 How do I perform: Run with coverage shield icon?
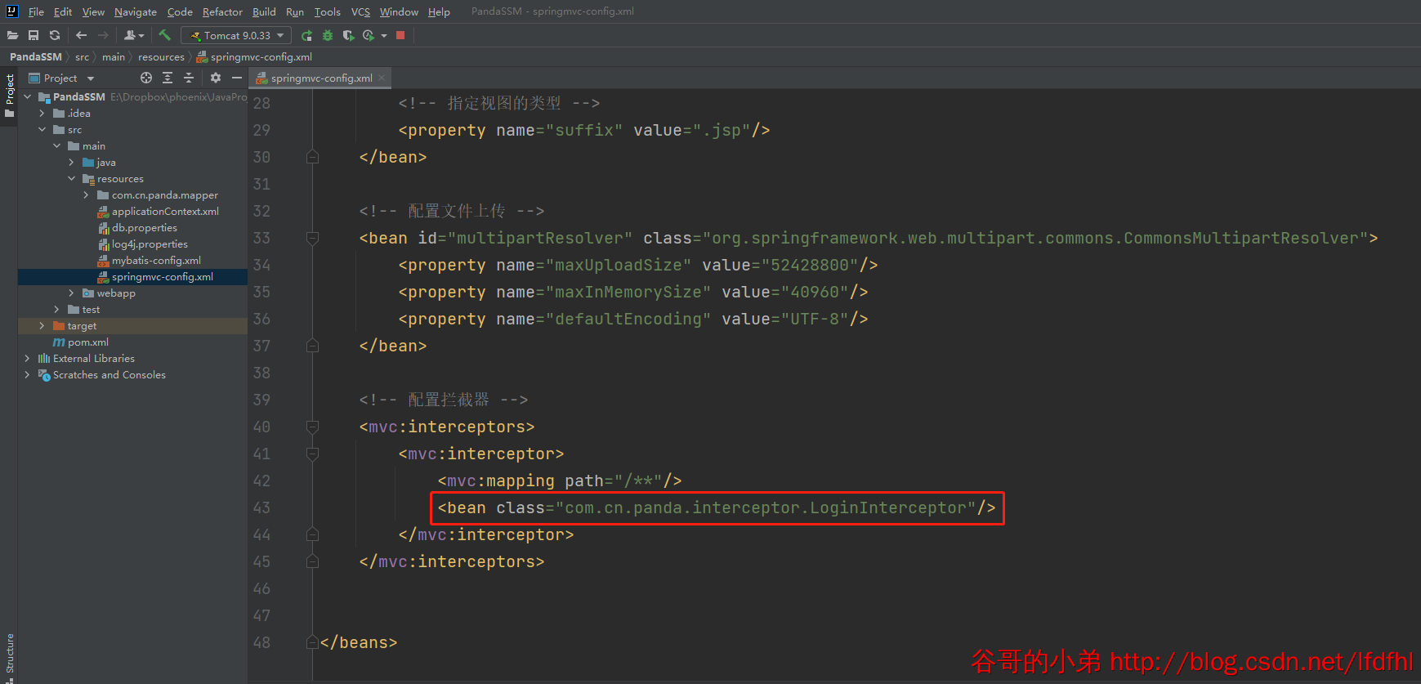tap(348, 35)
